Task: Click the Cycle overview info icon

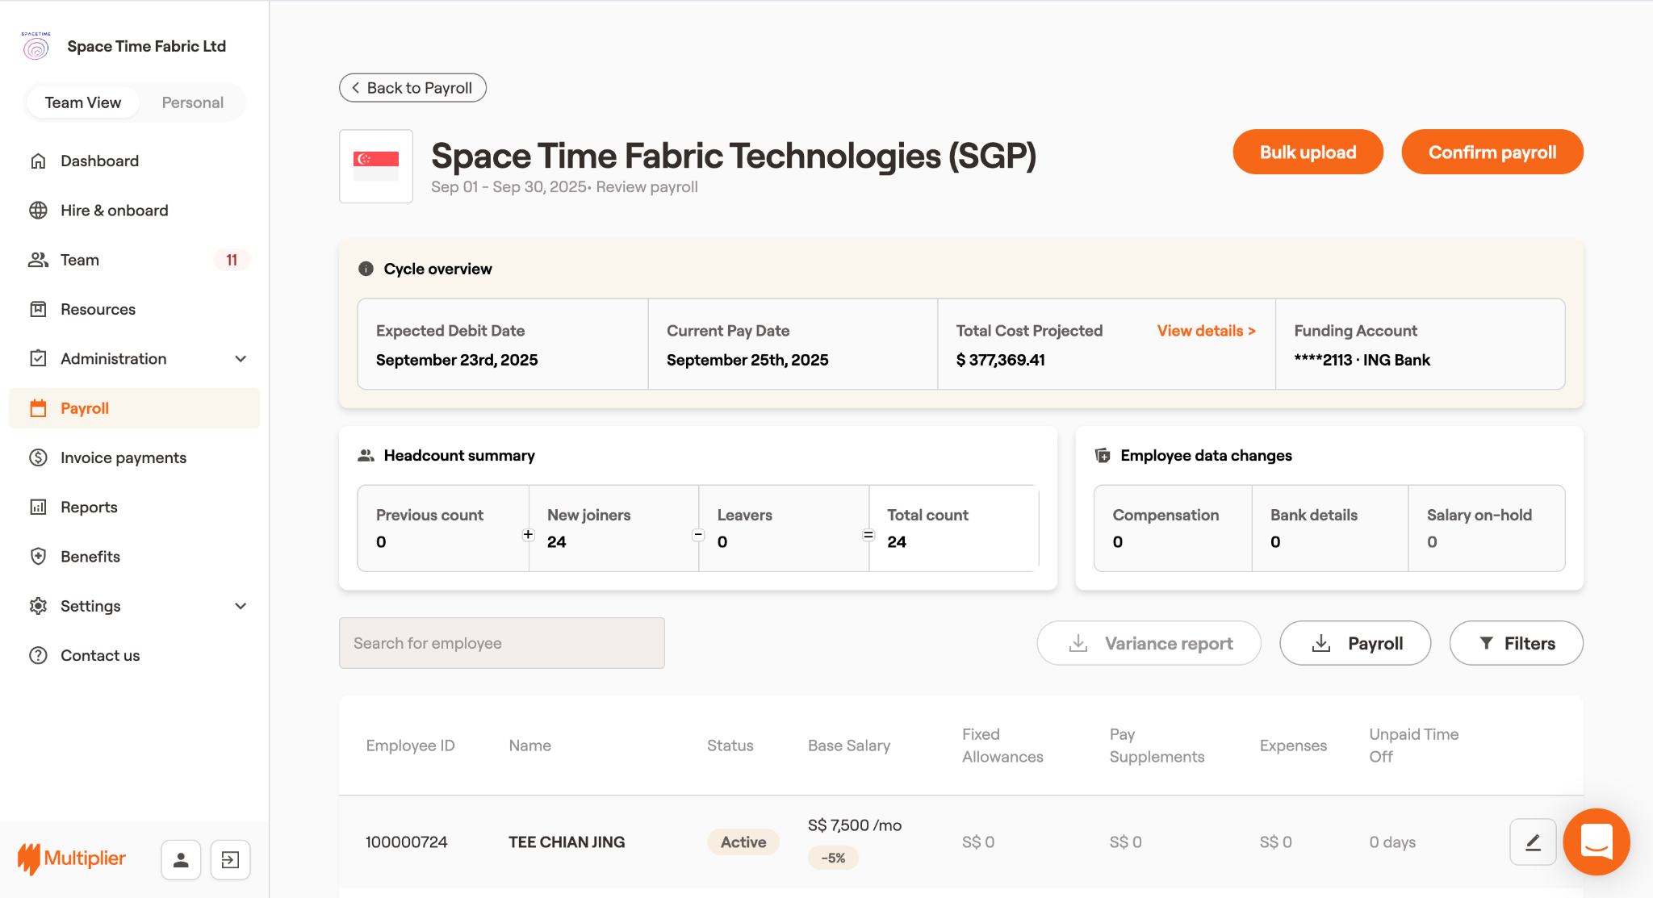Action: pos(366,269)
